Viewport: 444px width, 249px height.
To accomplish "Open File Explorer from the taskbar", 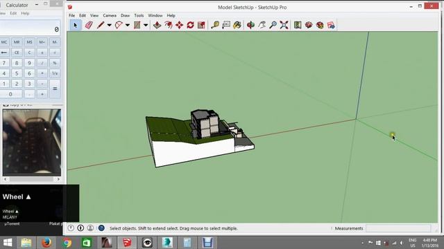I will point(26,243).
